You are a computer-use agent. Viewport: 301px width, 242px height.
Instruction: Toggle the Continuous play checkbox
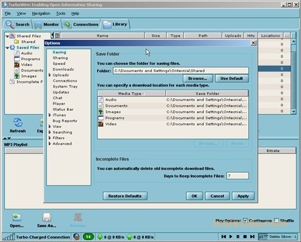click(x=245, y=221)
